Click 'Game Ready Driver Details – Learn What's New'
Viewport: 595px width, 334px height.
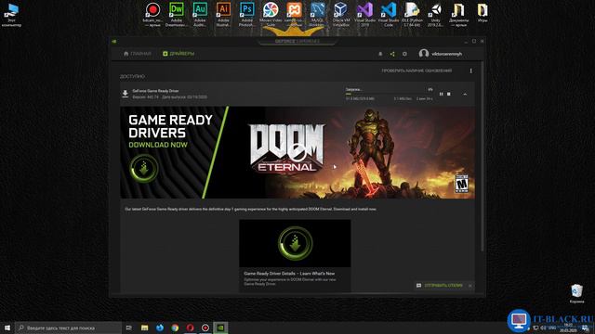(x=289, y=273)
